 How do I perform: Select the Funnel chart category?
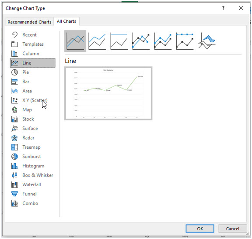pos(33,194)
